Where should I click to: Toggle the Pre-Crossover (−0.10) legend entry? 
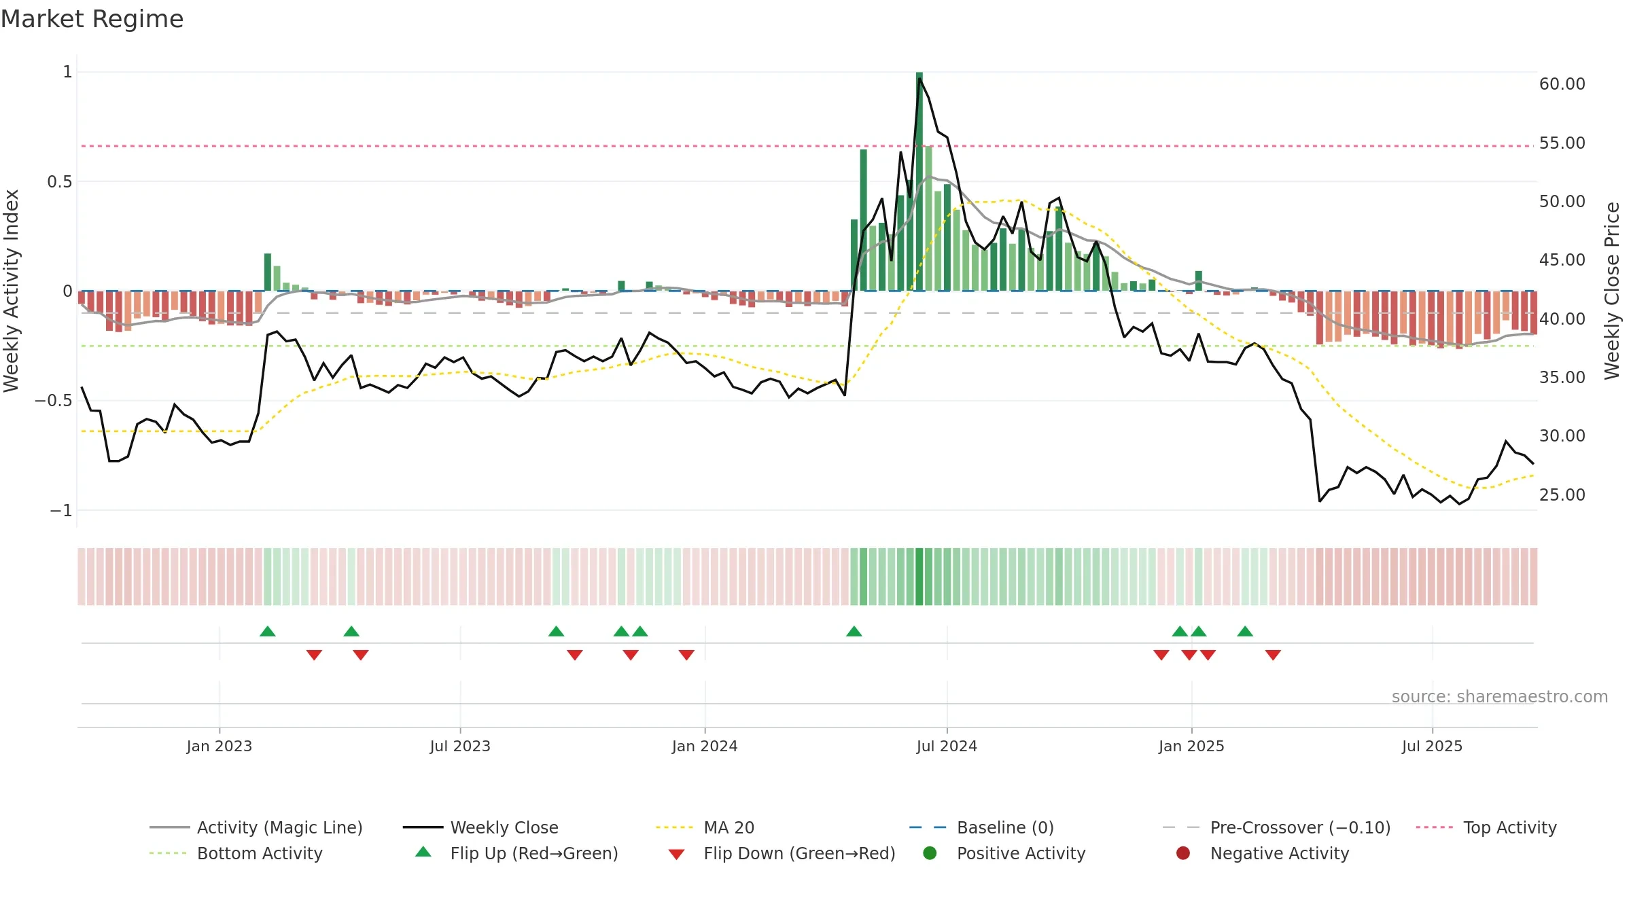tap(1276, 827)
